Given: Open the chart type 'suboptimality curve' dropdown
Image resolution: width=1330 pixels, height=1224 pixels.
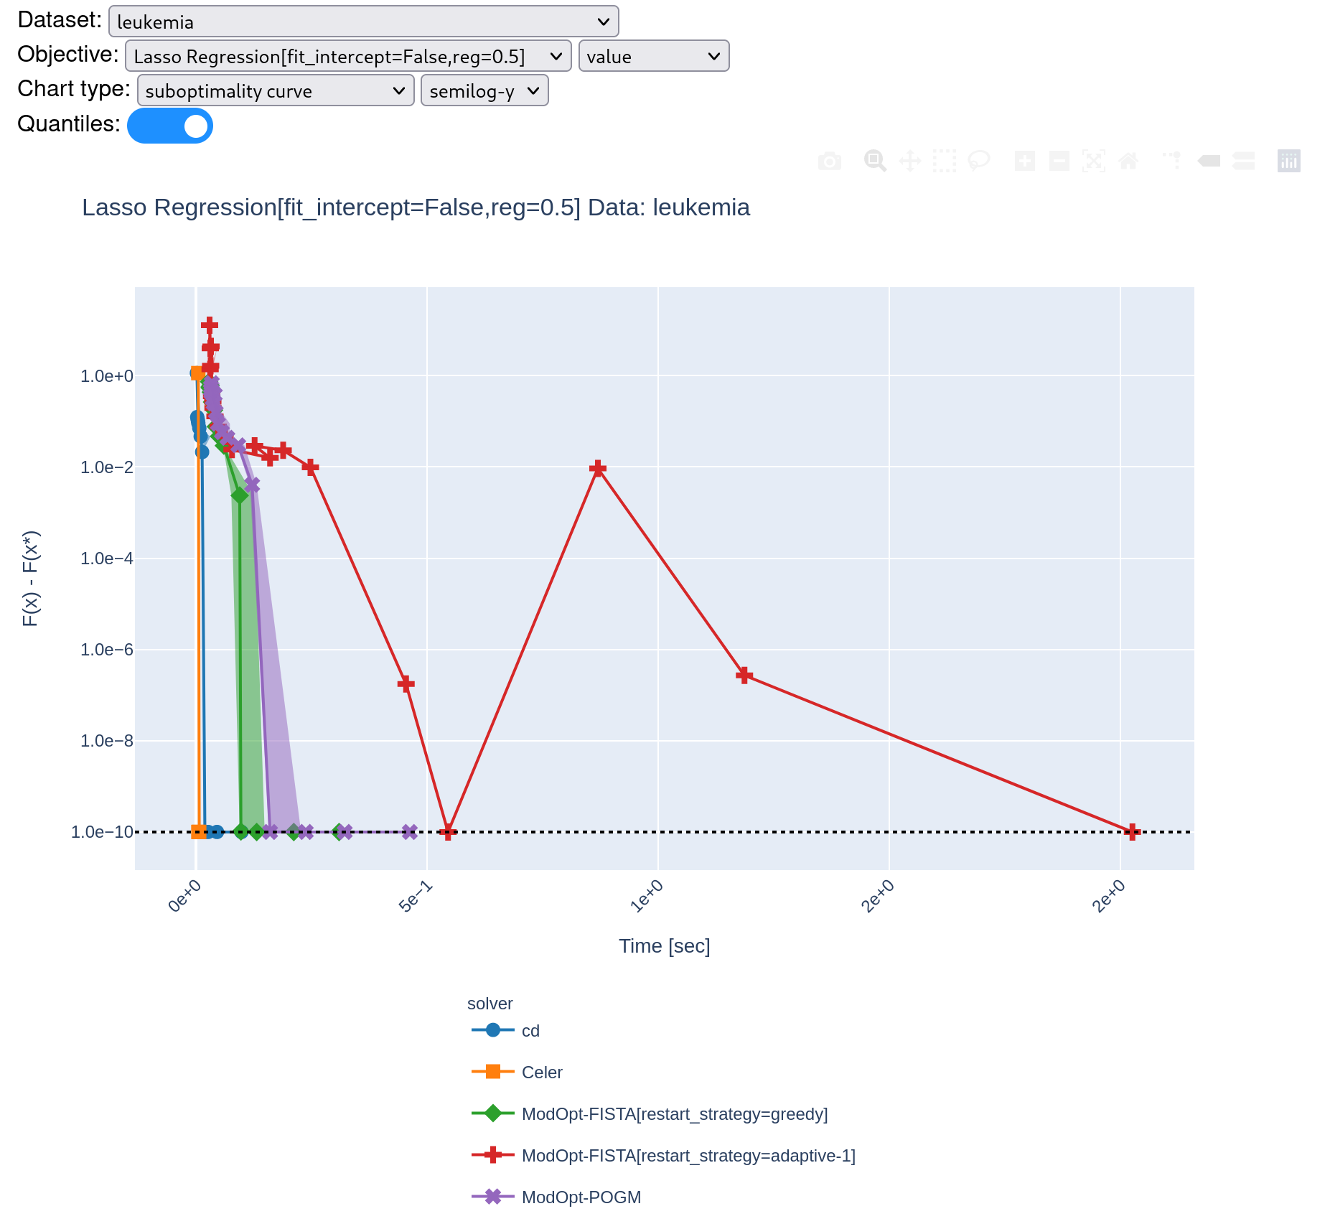Looking at the screenshot, I should tap(276, 90).
